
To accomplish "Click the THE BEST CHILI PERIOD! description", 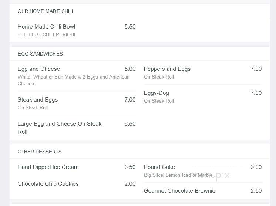I will pyautogui.click(x=47, y=34).
